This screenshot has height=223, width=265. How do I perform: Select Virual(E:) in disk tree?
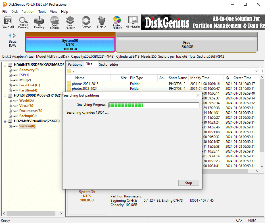(x=26, y=106)
